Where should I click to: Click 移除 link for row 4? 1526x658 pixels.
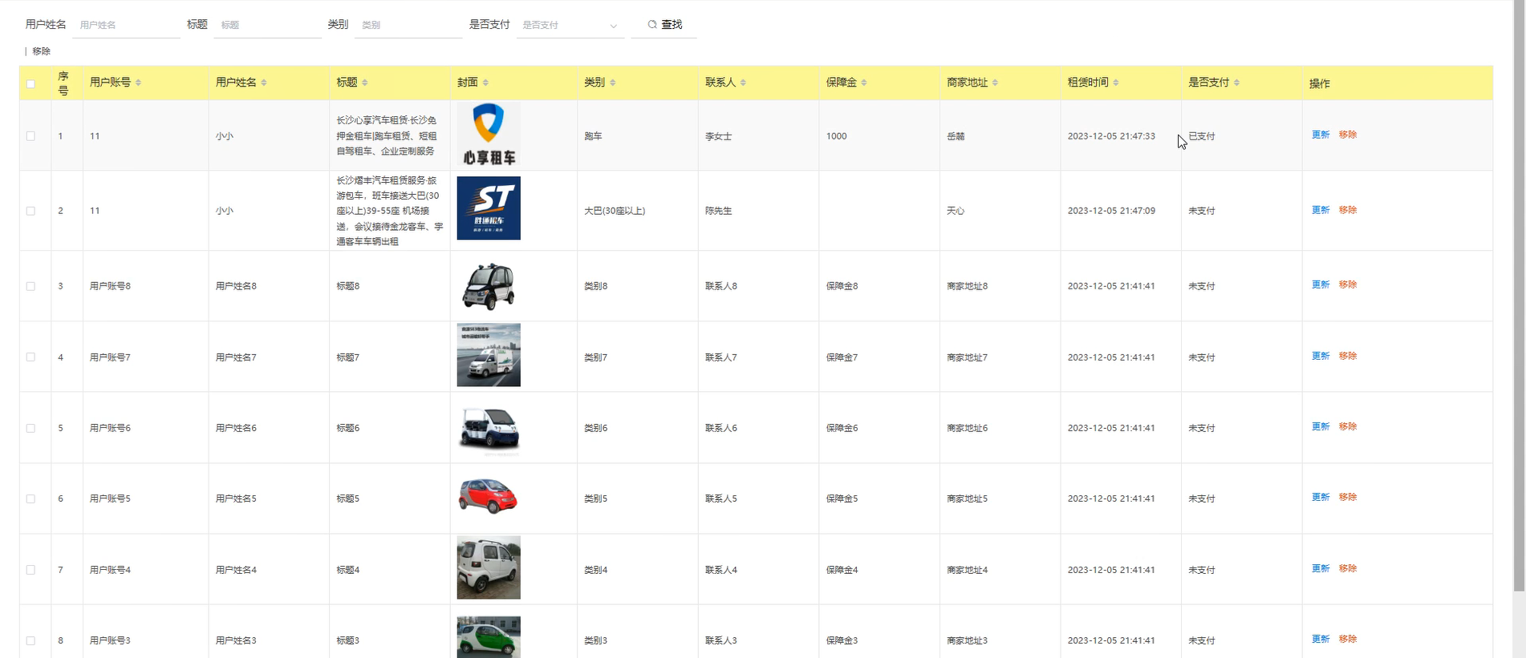pos(1347,356)
